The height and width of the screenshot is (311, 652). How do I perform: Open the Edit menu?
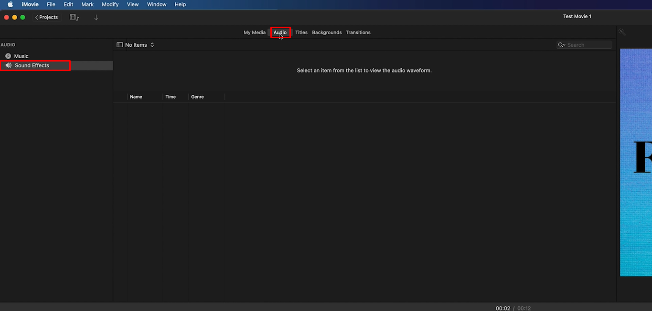(x=68, y=4)
